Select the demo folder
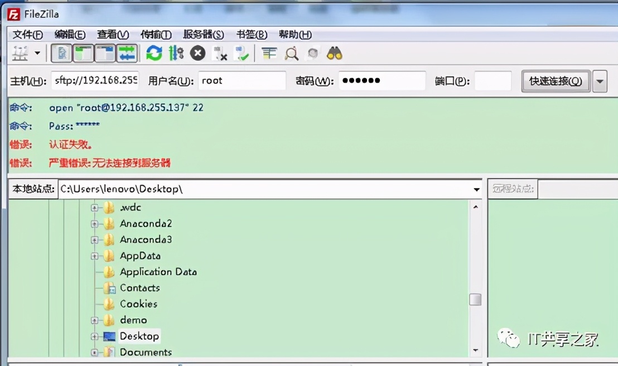The width and height of the screenshot is (618, 366). pyautogui.click(x=133, y=320)
